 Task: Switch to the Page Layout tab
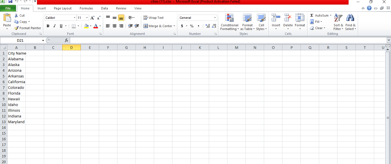[x=63, y=8]
